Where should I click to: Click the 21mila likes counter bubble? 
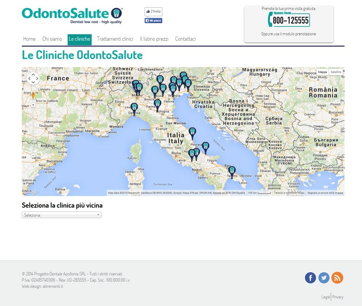click(153, 12)
